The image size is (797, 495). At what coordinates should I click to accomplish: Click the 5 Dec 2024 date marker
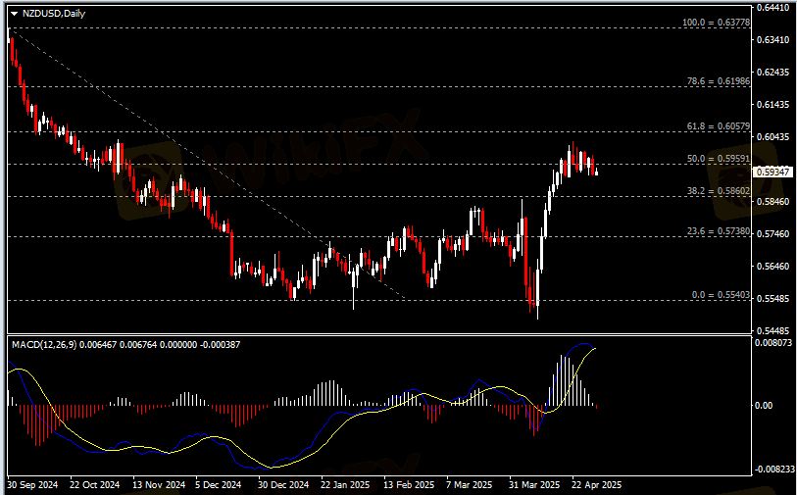218,484
